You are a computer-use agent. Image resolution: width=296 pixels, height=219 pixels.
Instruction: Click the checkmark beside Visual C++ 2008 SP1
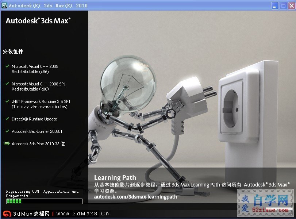(x=7, y=84)
